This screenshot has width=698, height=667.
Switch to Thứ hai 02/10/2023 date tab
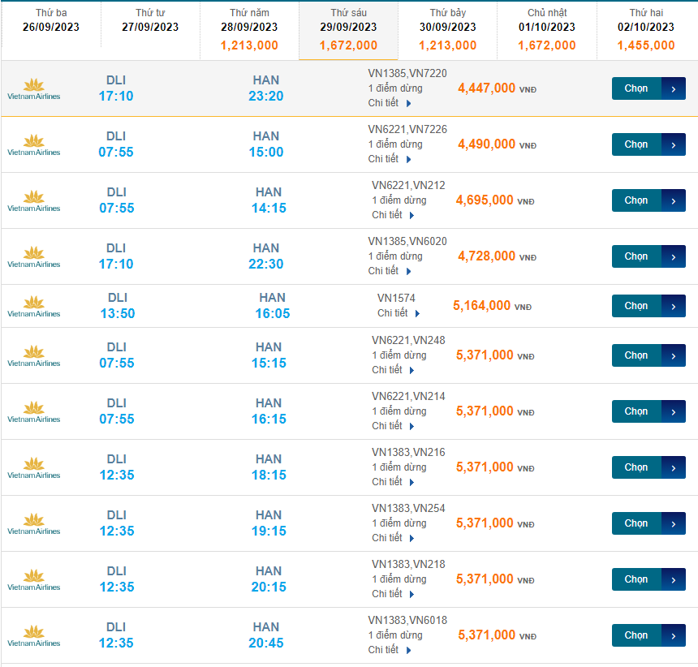pos(646,31)
